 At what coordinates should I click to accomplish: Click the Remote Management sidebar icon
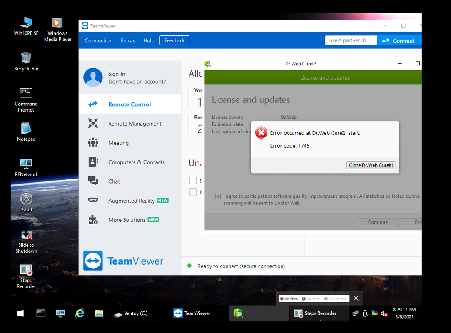93,123
